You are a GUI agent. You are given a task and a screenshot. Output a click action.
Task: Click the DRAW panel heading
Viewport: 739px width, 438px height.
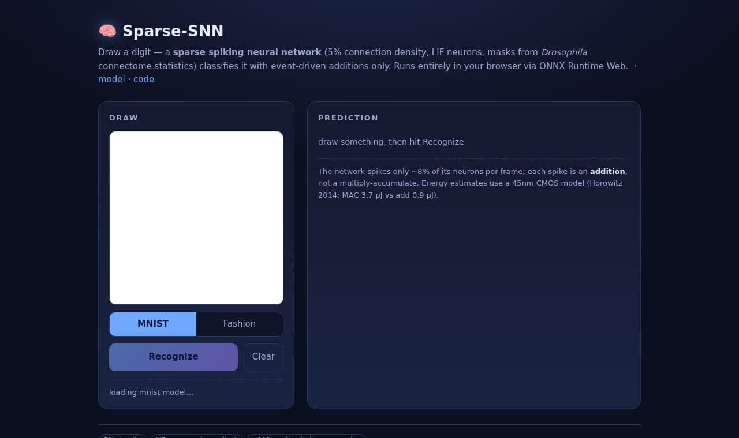(x=124, y=118)
